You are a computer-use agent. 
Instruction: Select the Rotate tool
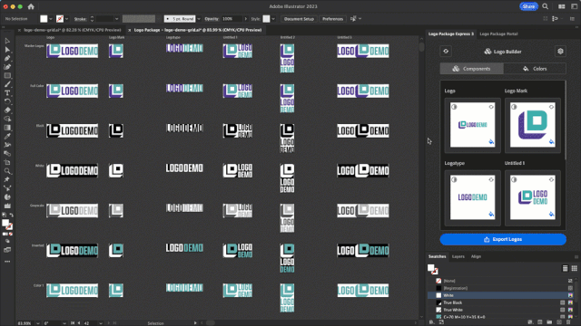(7, 101)
